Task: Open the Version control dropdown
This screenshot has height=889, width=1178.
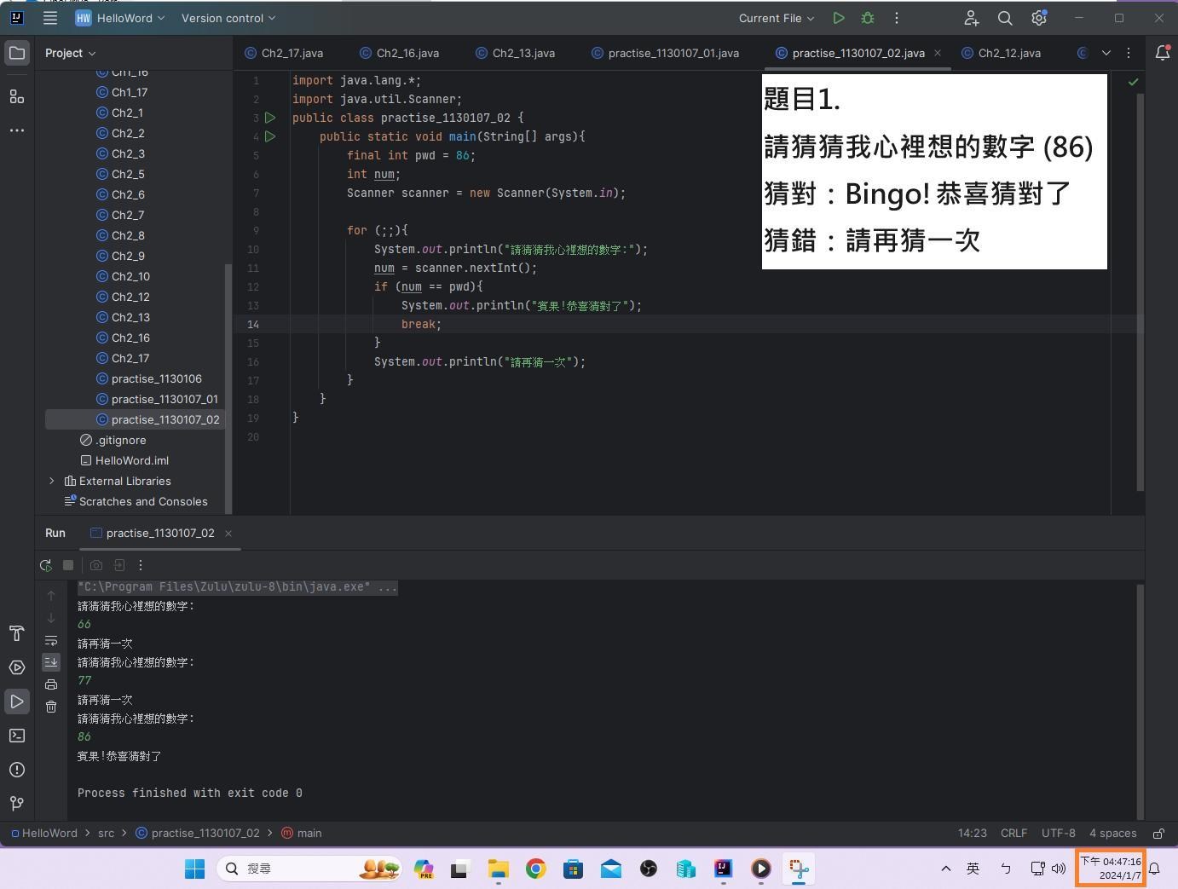Action: tap(228, 18)
